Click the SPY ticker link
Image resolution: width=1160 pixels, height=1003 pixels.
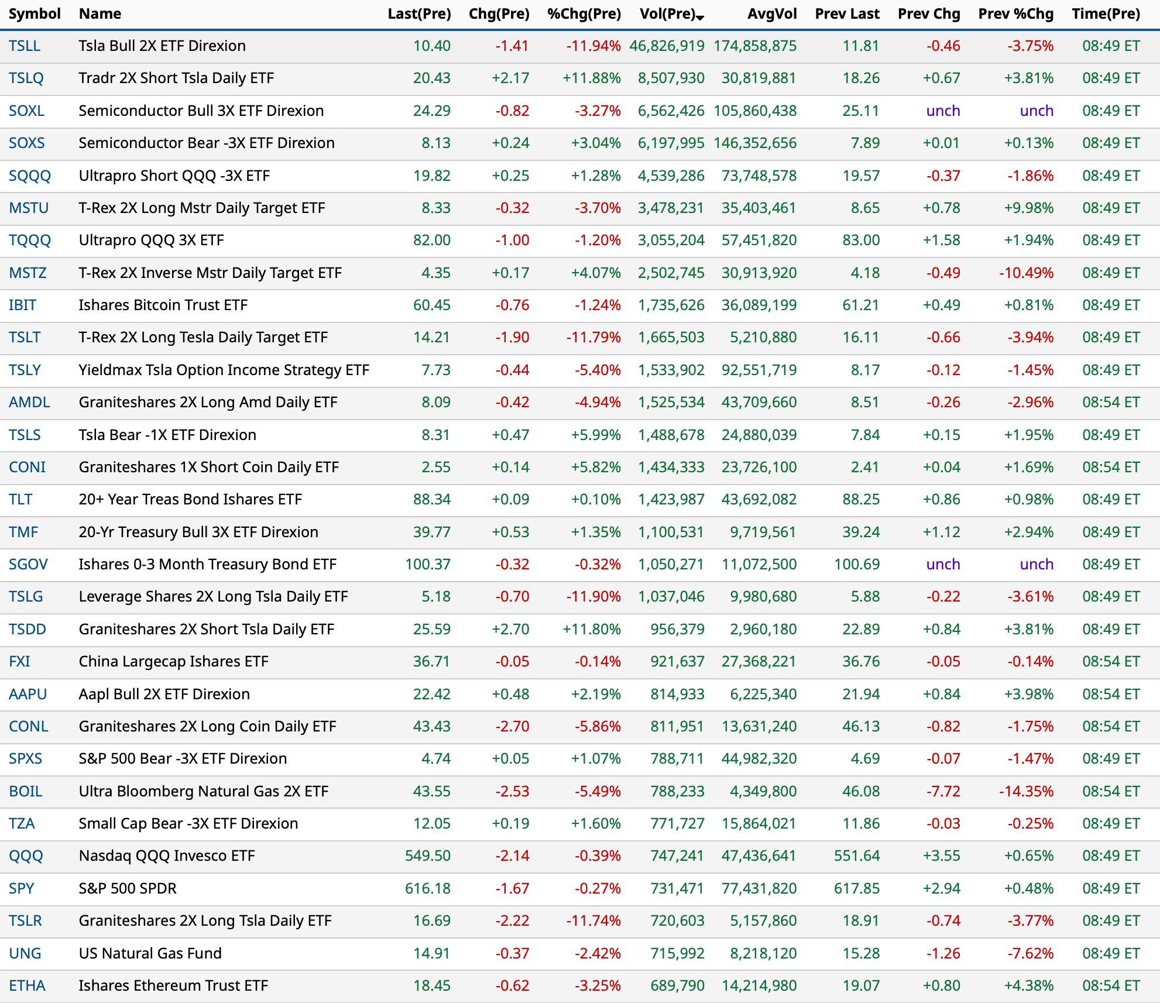pos(21,888)
